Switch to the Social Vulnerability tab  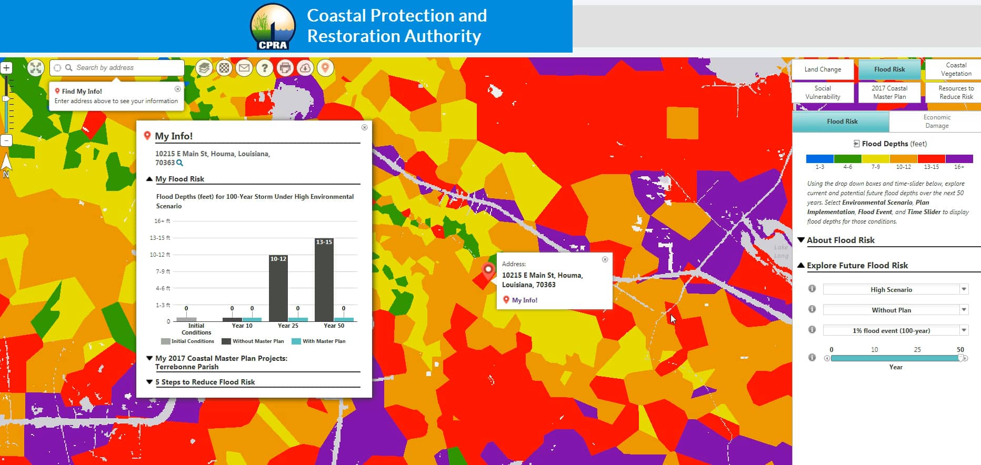click(823, 93)
